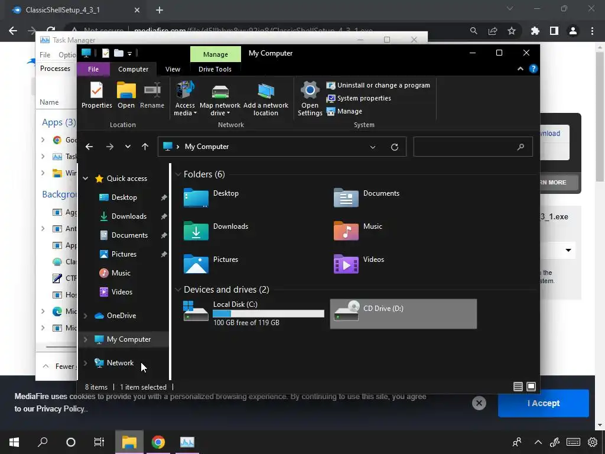Select Desktop folder icon
Viewport: 605px width, 454px height.
(196, 197)
